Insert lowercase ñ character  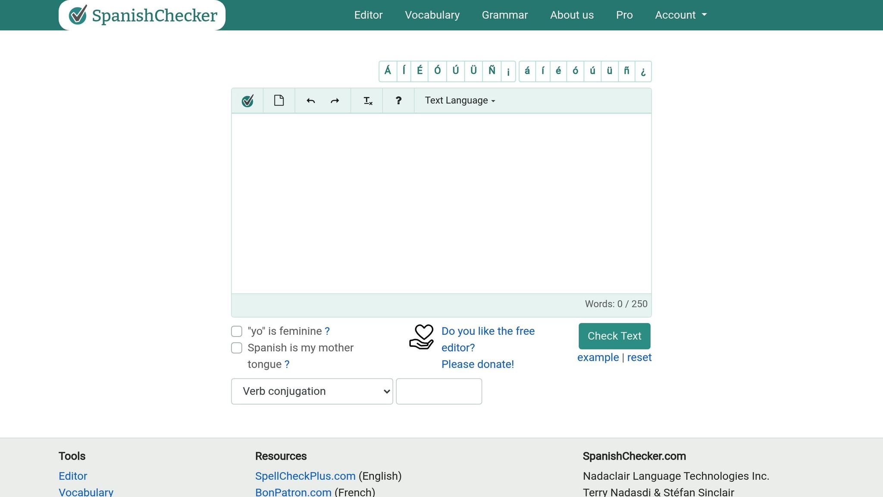point(626,71)
